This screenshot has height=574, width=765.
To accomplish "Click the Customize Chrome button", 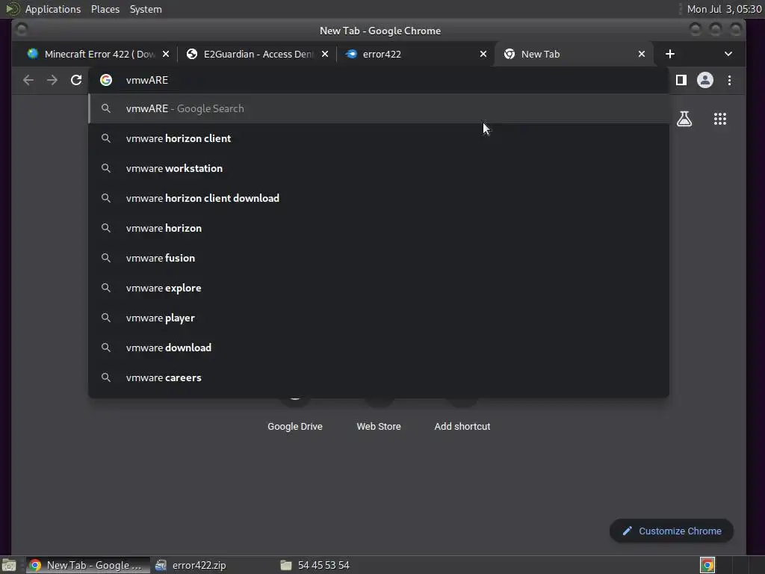I will tap(672, 531).
